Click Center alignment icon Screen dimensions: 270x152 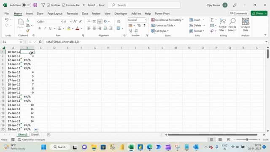(x=94, y=28)
